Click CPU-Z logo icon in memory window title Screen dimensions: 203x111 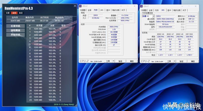click(80, 6)
